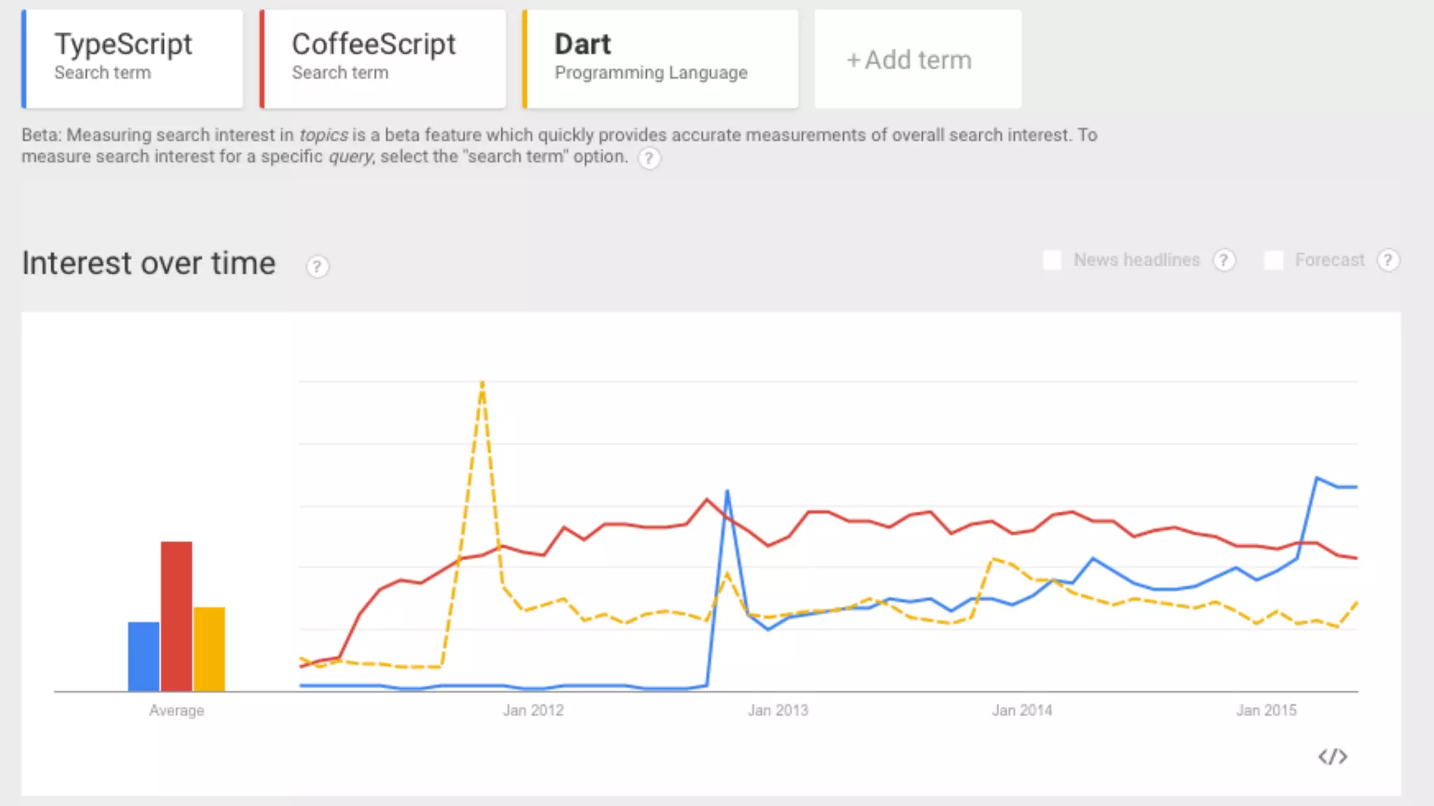
Task: Click the yellow Dart average bar
Action: coord(209,649)
